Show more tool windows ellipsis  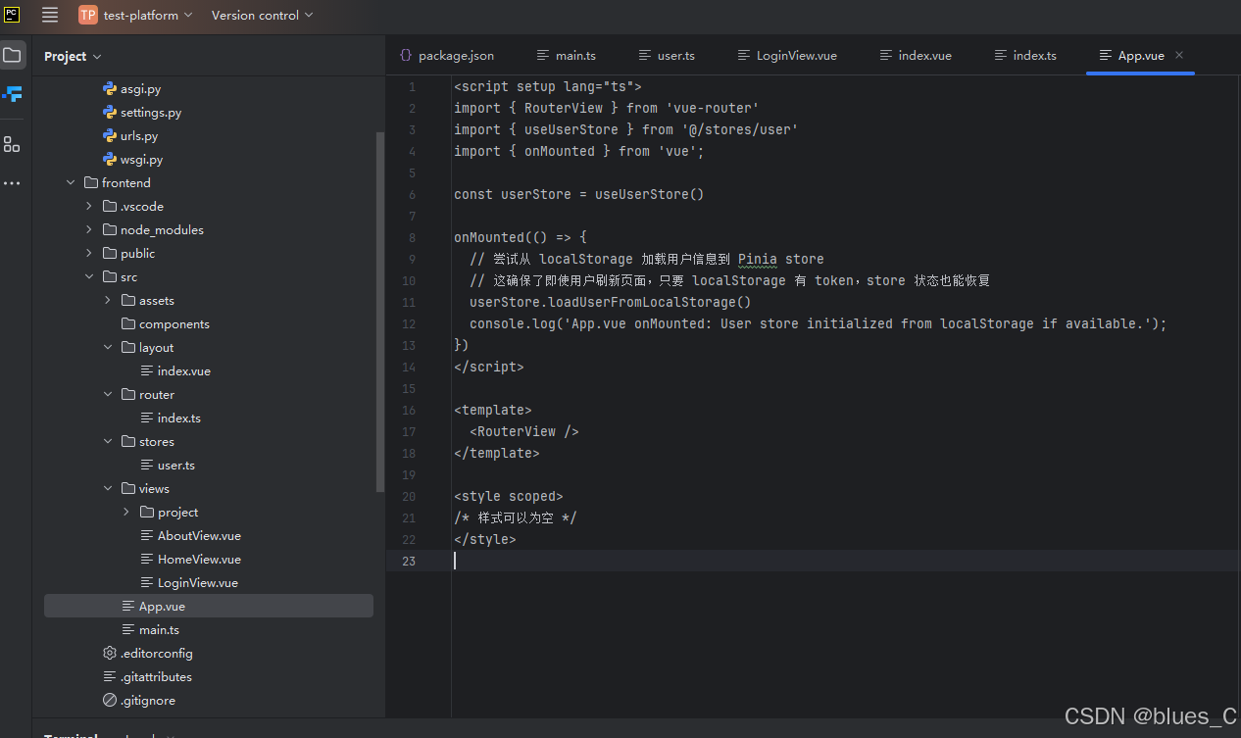tap(12, 183)
